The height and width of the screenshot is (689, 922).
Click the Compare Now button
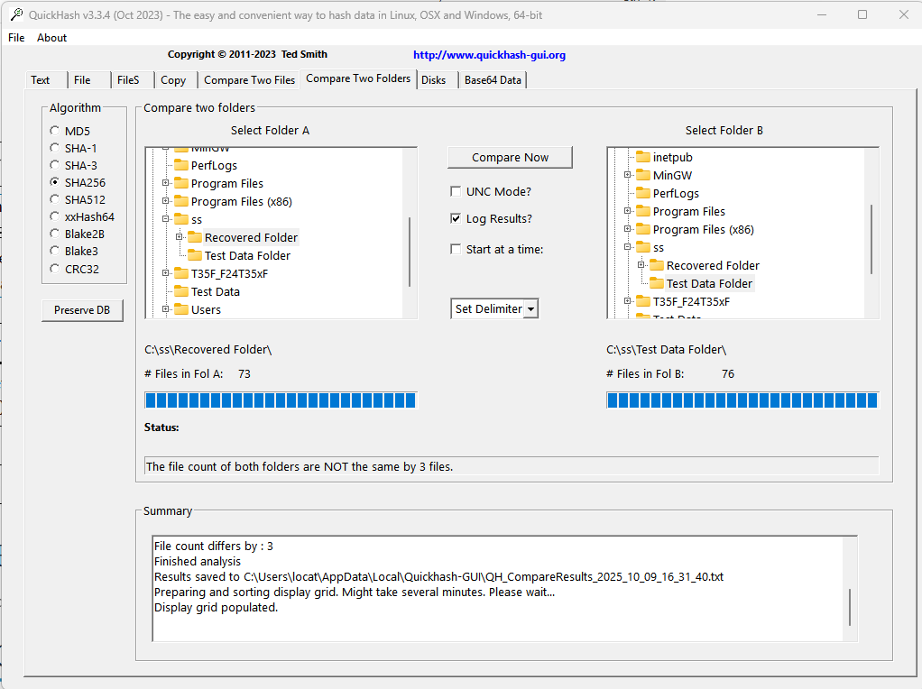click(509, 156)
